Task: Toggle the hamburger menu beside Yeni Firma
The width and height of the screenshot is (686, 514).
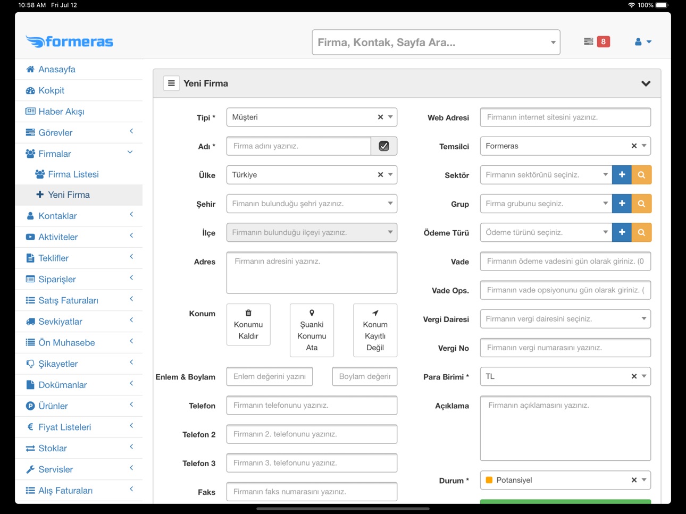Action: pyautogui.click(x=171, y=83)
